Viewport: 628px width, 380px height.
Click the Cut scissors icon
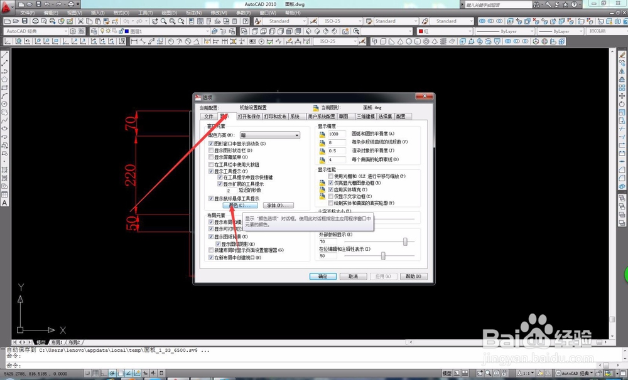(x=80, y=21)
